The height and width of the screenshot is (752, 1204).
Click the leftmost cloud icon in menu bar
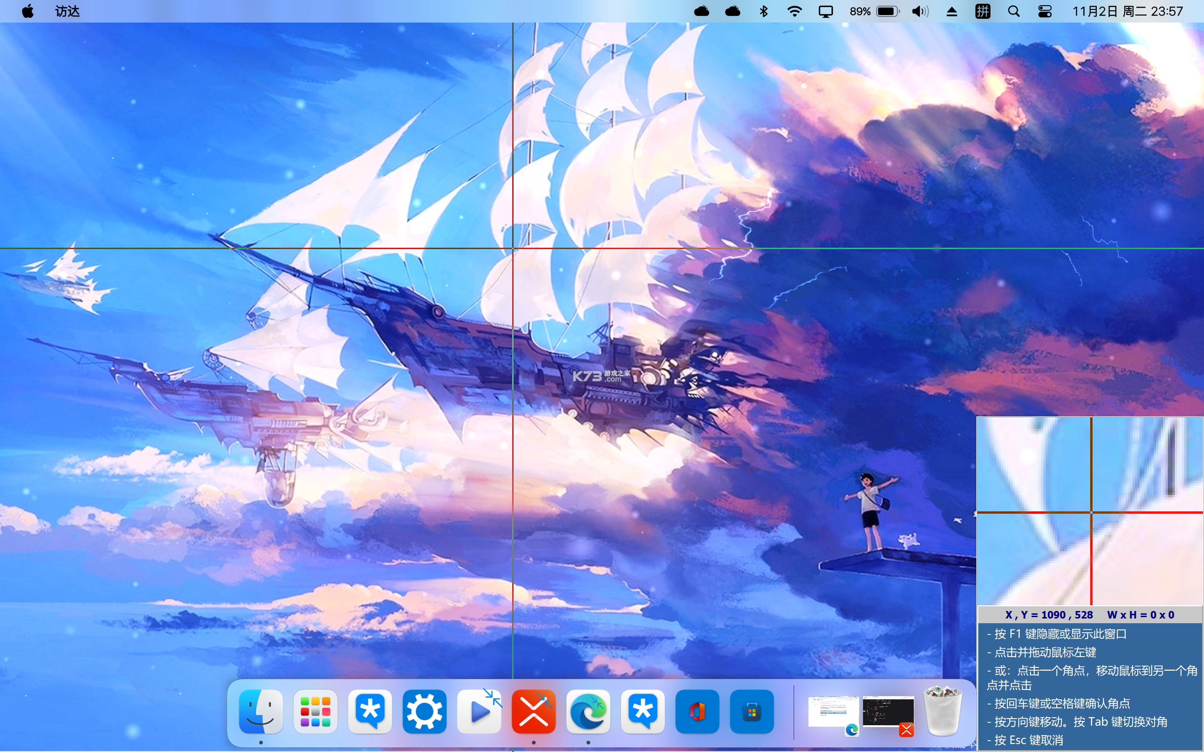[702, 11]
